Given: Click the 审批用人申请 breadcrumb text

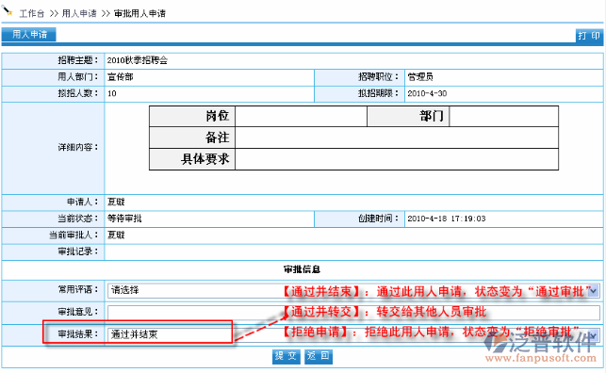Looking at the screenshot, I should (139, 13).
